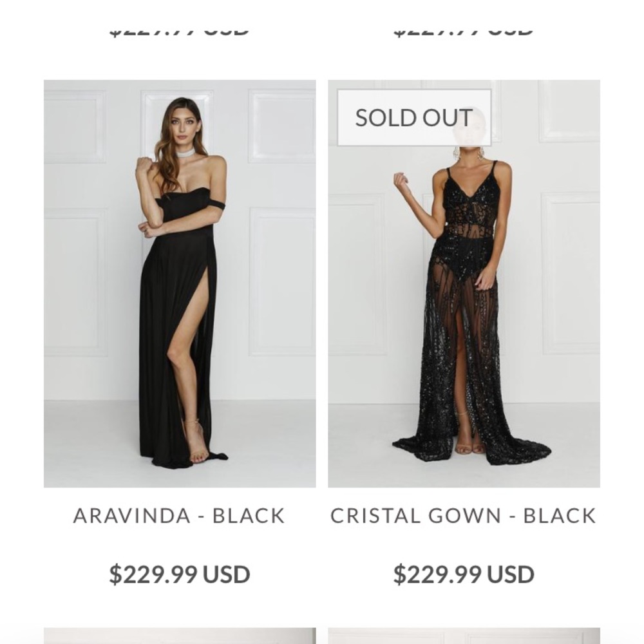Open the CRISTAL GOWN - BLACK title link

tap(463, 516)
